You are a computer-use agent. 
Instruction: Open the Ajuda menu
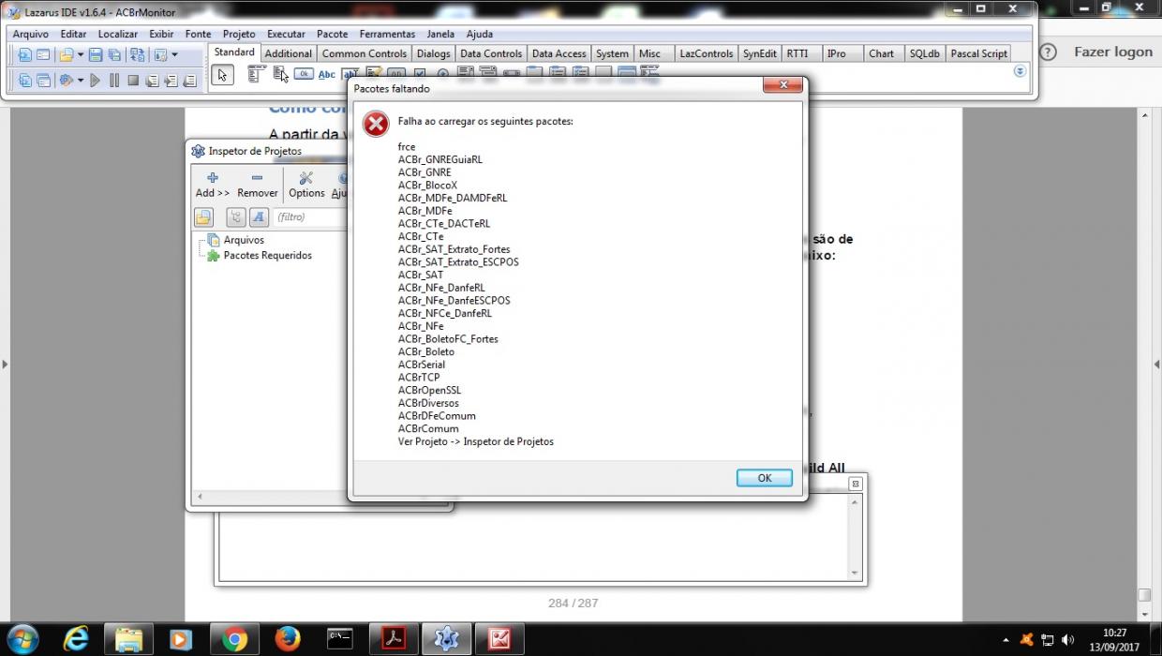pos(479,34)
